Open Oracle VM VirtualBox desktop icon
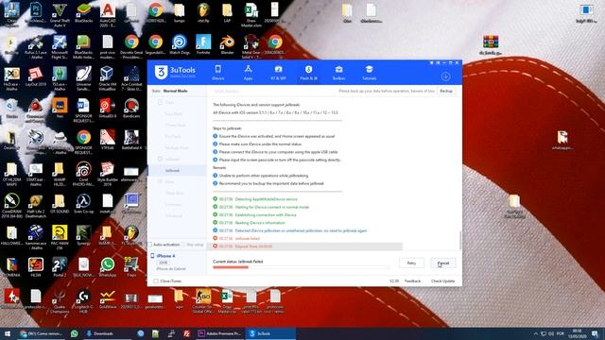605x340 pixels. (x=107, y=78)
